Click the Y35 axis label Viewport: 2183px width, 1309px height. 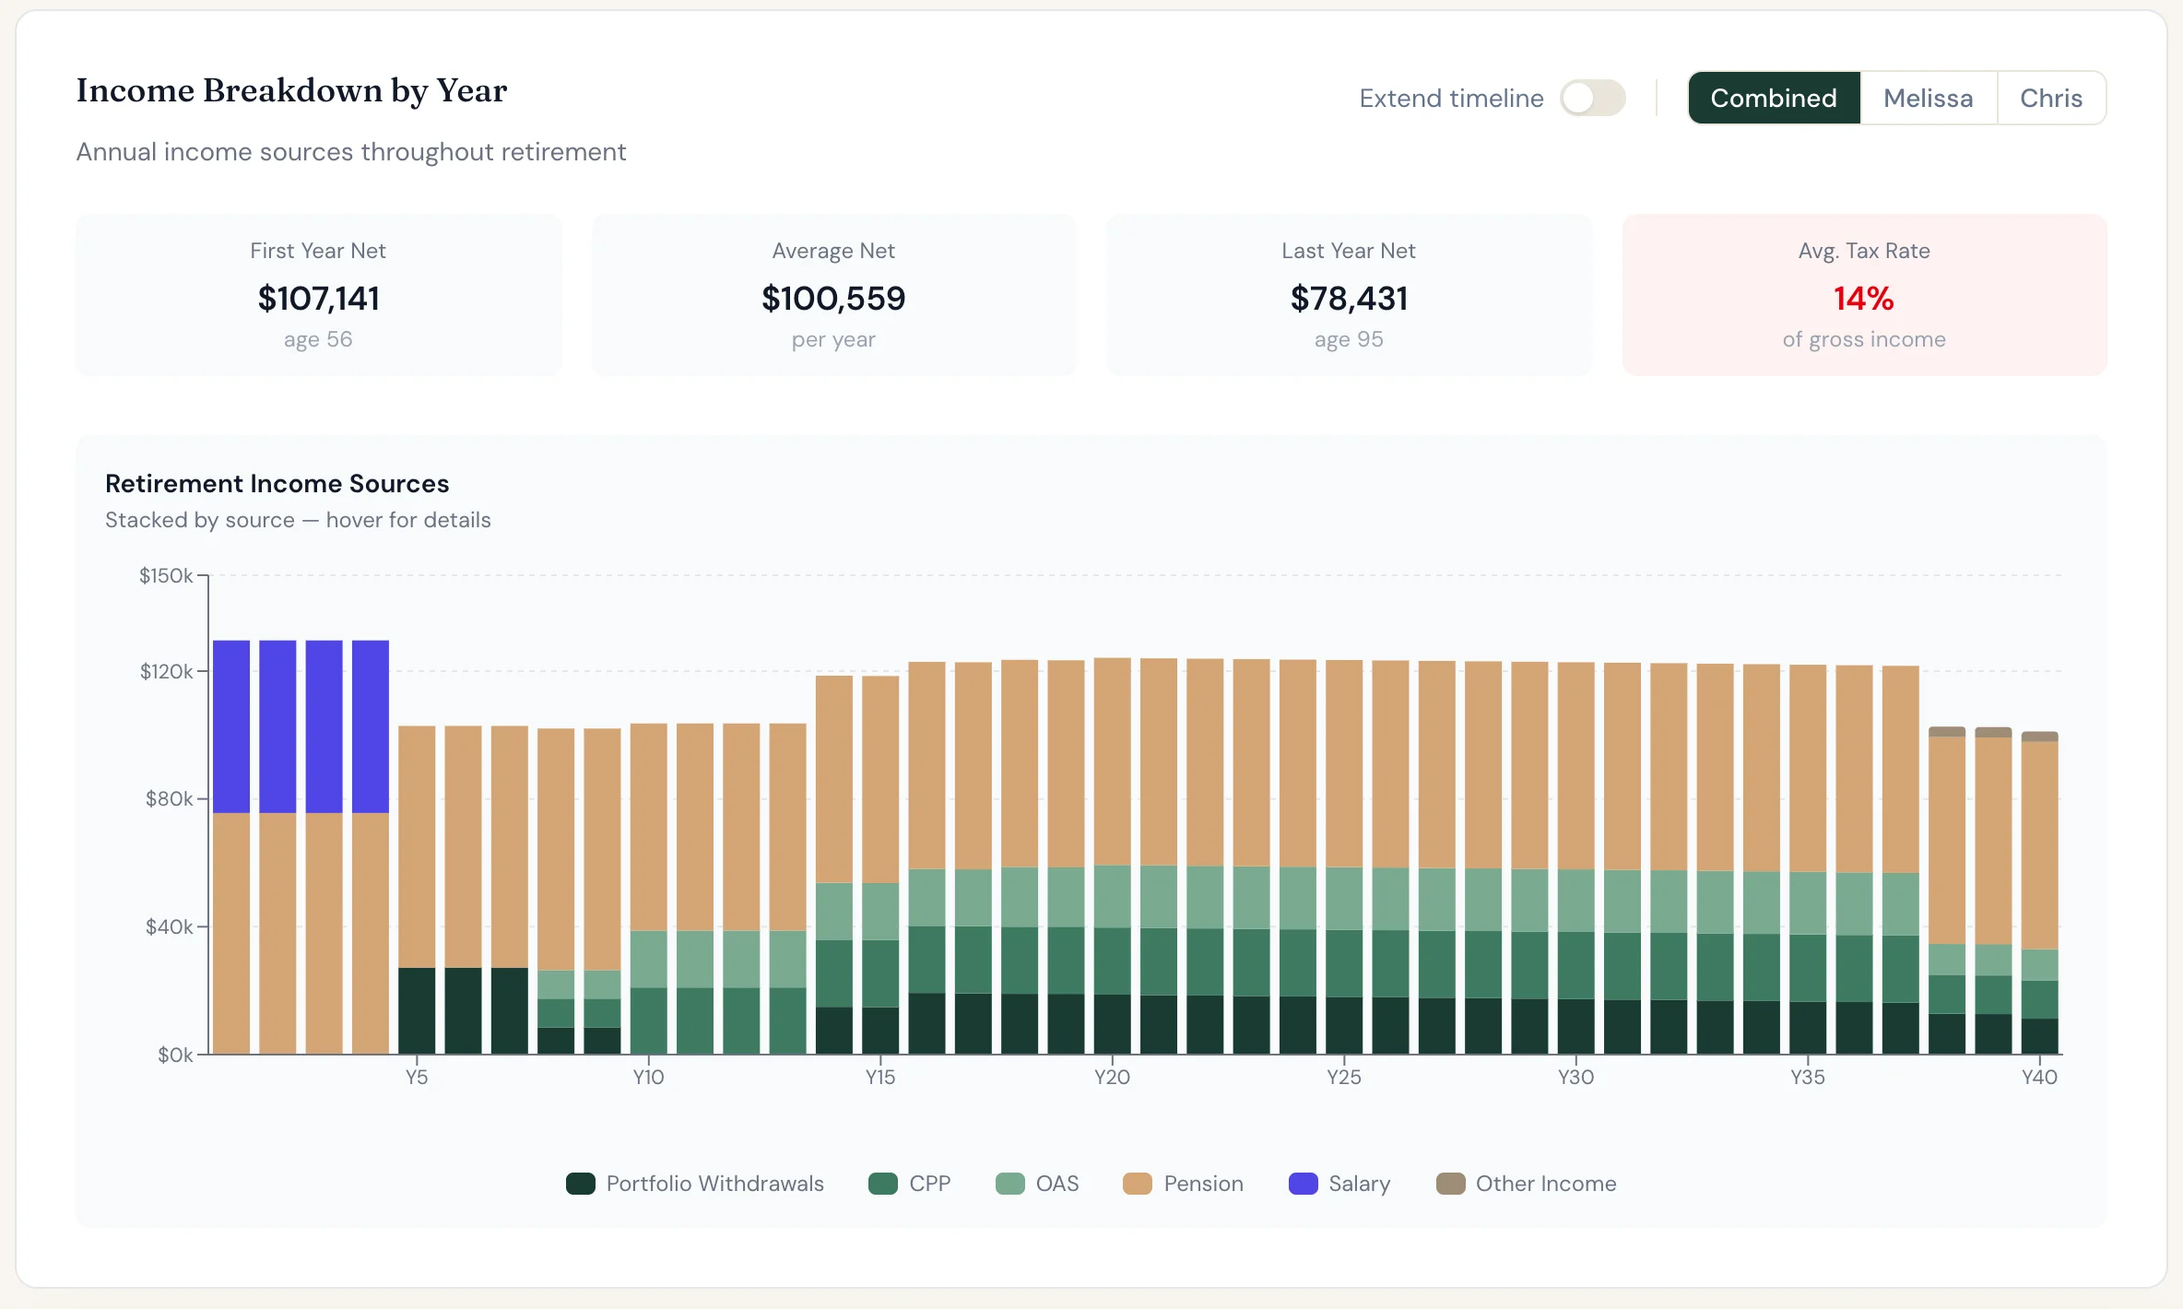(1808, 1077)
